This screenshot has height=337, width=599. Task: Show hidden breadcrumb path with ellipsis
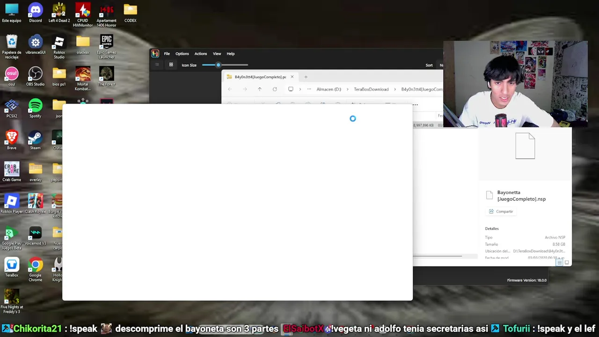pyautogui.click(x=309, y=89)
